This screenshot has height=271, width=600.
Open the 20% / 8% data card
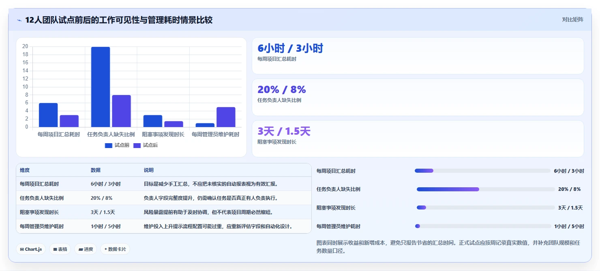click(418, 97)
